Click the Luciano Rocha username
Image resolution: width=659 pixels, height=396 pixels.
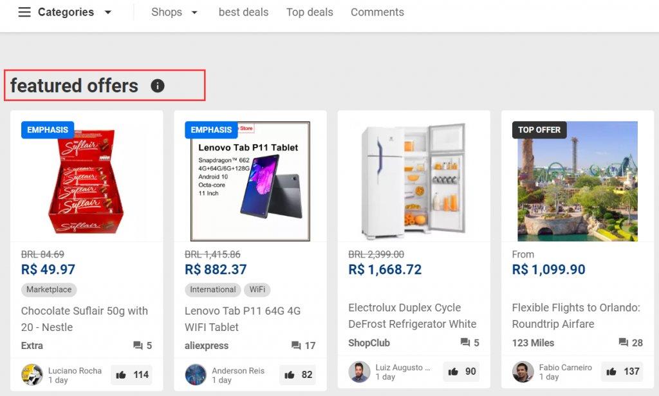tap(75, 371)
